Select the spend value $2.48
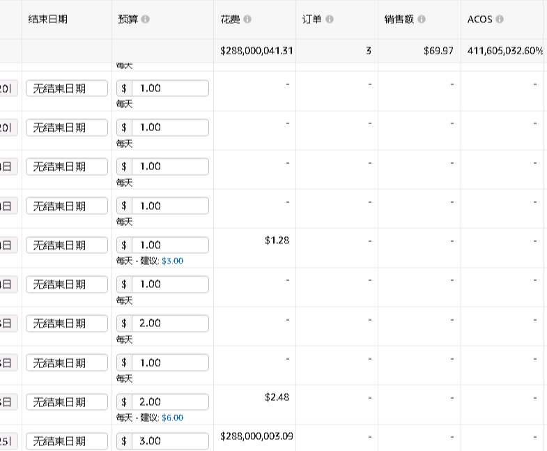The image size is (547, 451). pos(277,397)
